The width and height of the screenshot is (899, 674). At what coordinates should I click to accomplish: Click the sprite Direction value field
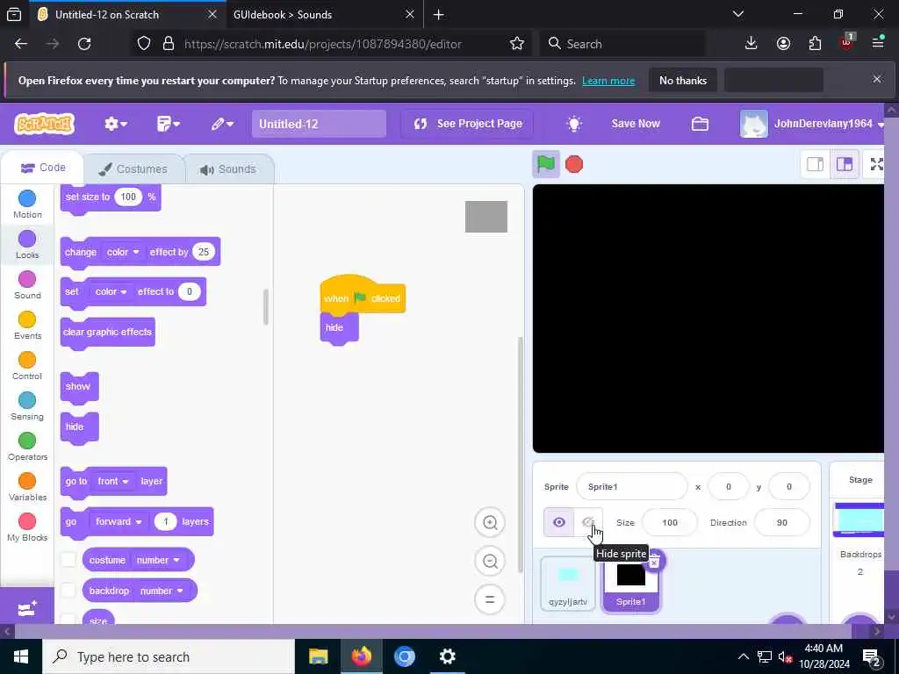click(782, 522)
